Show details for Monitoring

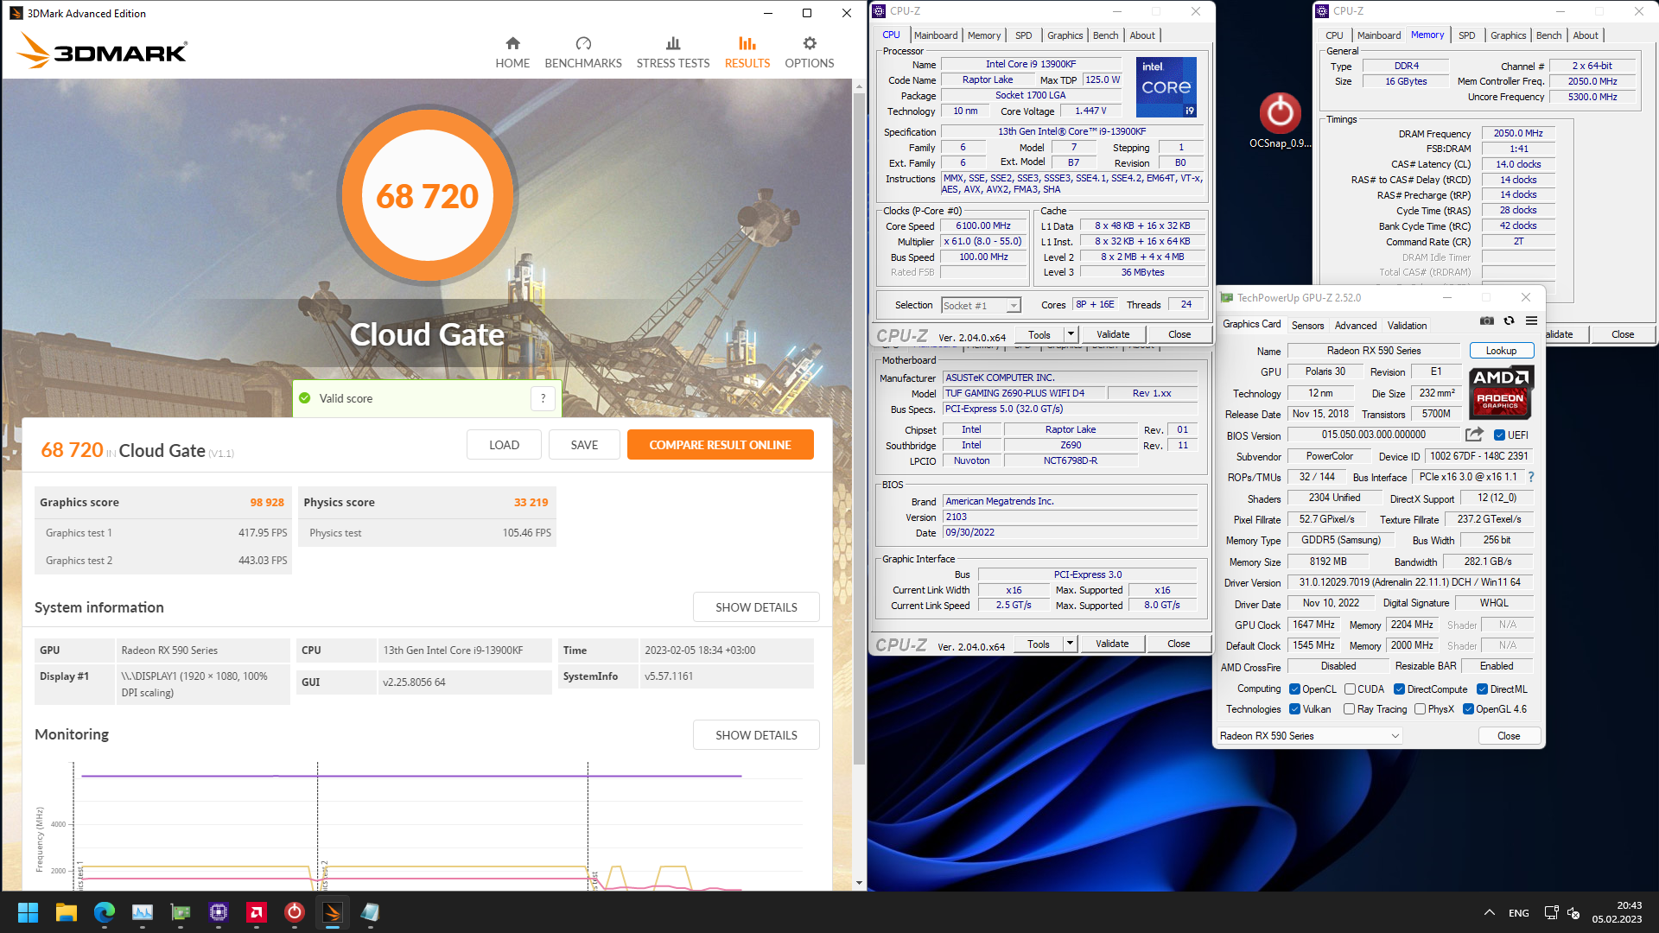(756, 735)
